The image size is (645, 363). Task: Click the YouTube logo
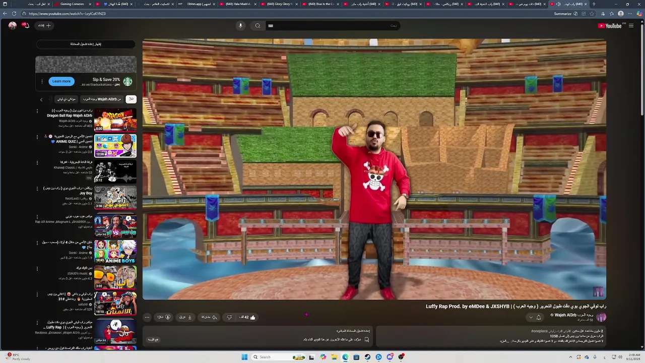pos(610,26)
